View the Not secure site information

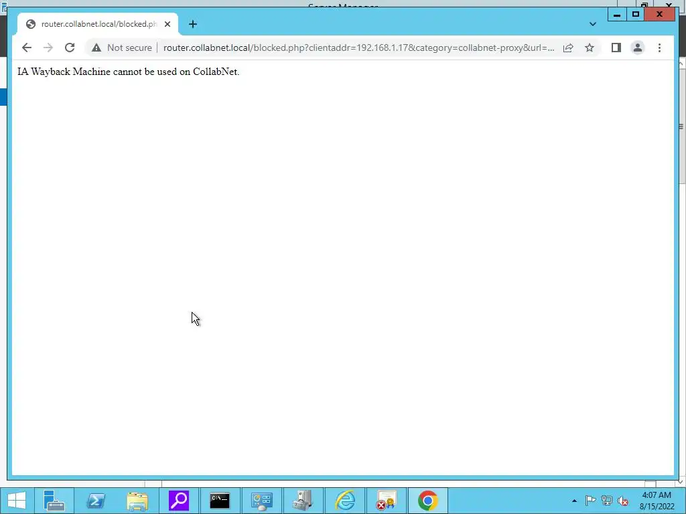click(122, 48)
